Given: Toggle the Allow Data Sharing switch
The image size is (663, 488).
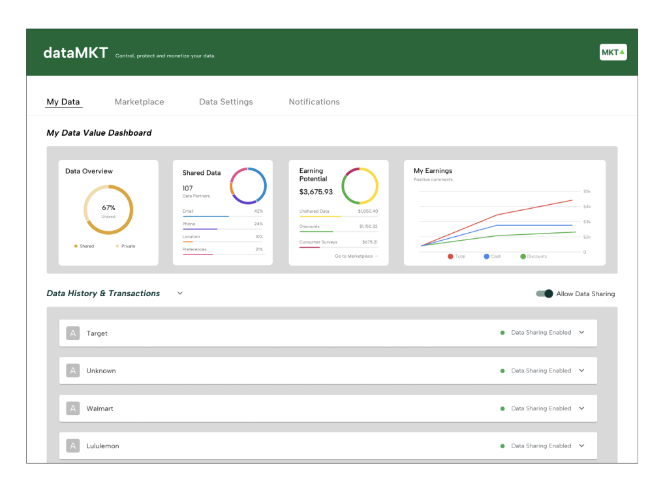Looking at the screenshot, I should 544,294.
